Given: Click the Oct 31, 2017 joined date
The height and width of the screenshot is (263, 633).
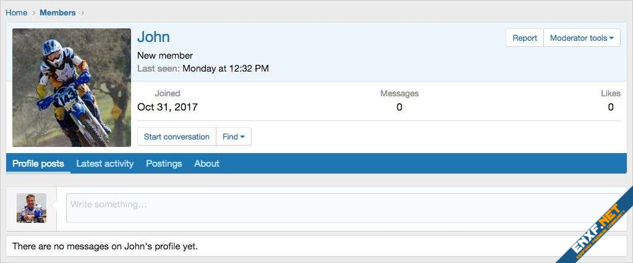Looking at the screenshot, I should 168,107.
